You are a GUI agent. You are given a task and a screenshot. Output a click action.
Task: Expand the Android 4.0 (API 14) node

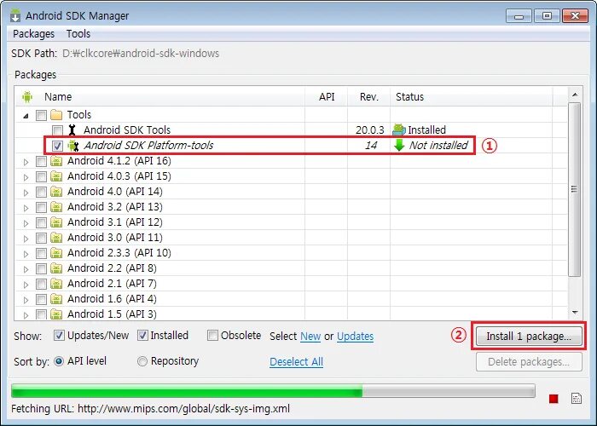coord(26,193)
